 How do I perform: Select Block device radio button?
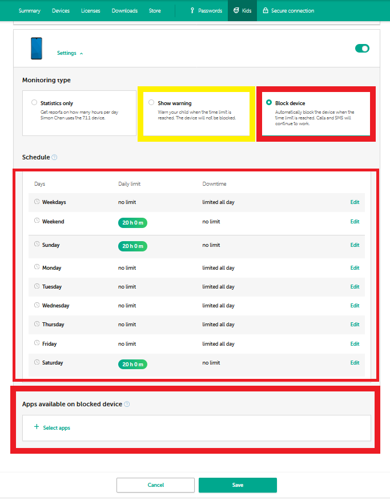pos(269,102)
